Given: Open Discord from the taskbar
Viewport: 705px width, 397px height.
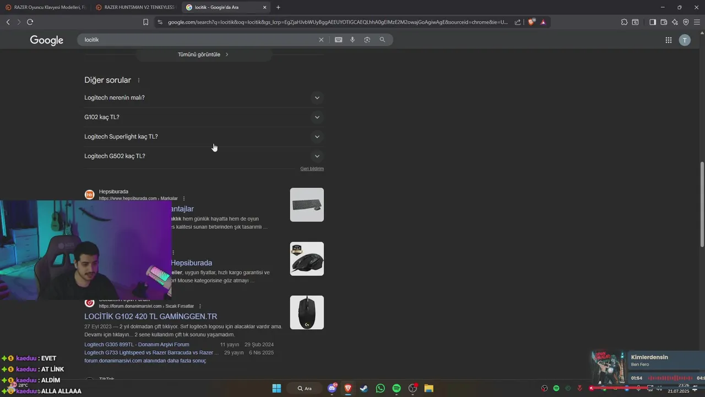Looking at the screenshot, I should pos(332,388).
